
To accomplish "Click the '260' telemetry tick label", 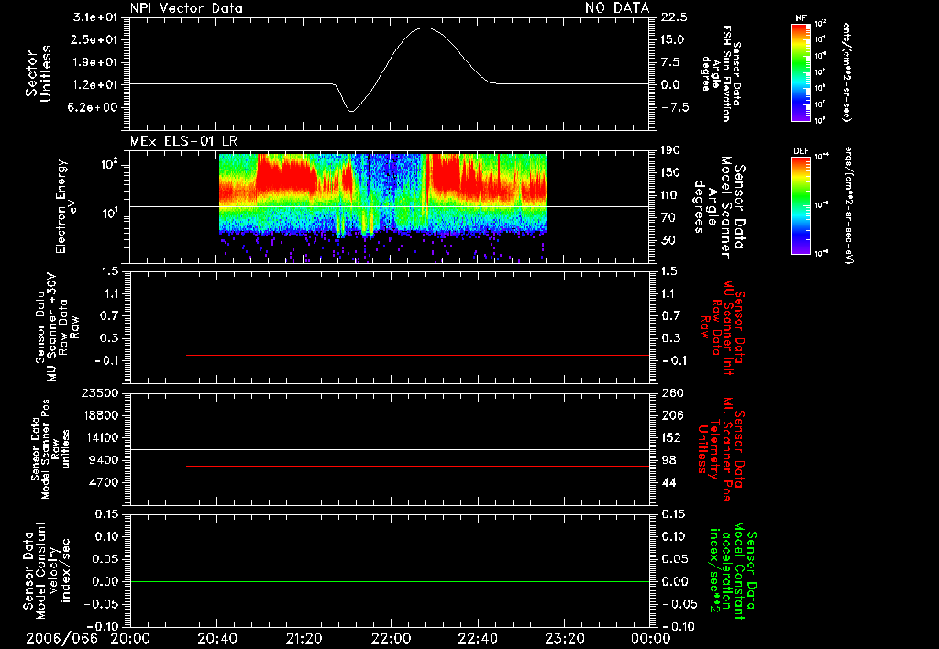I will point(672,392).
